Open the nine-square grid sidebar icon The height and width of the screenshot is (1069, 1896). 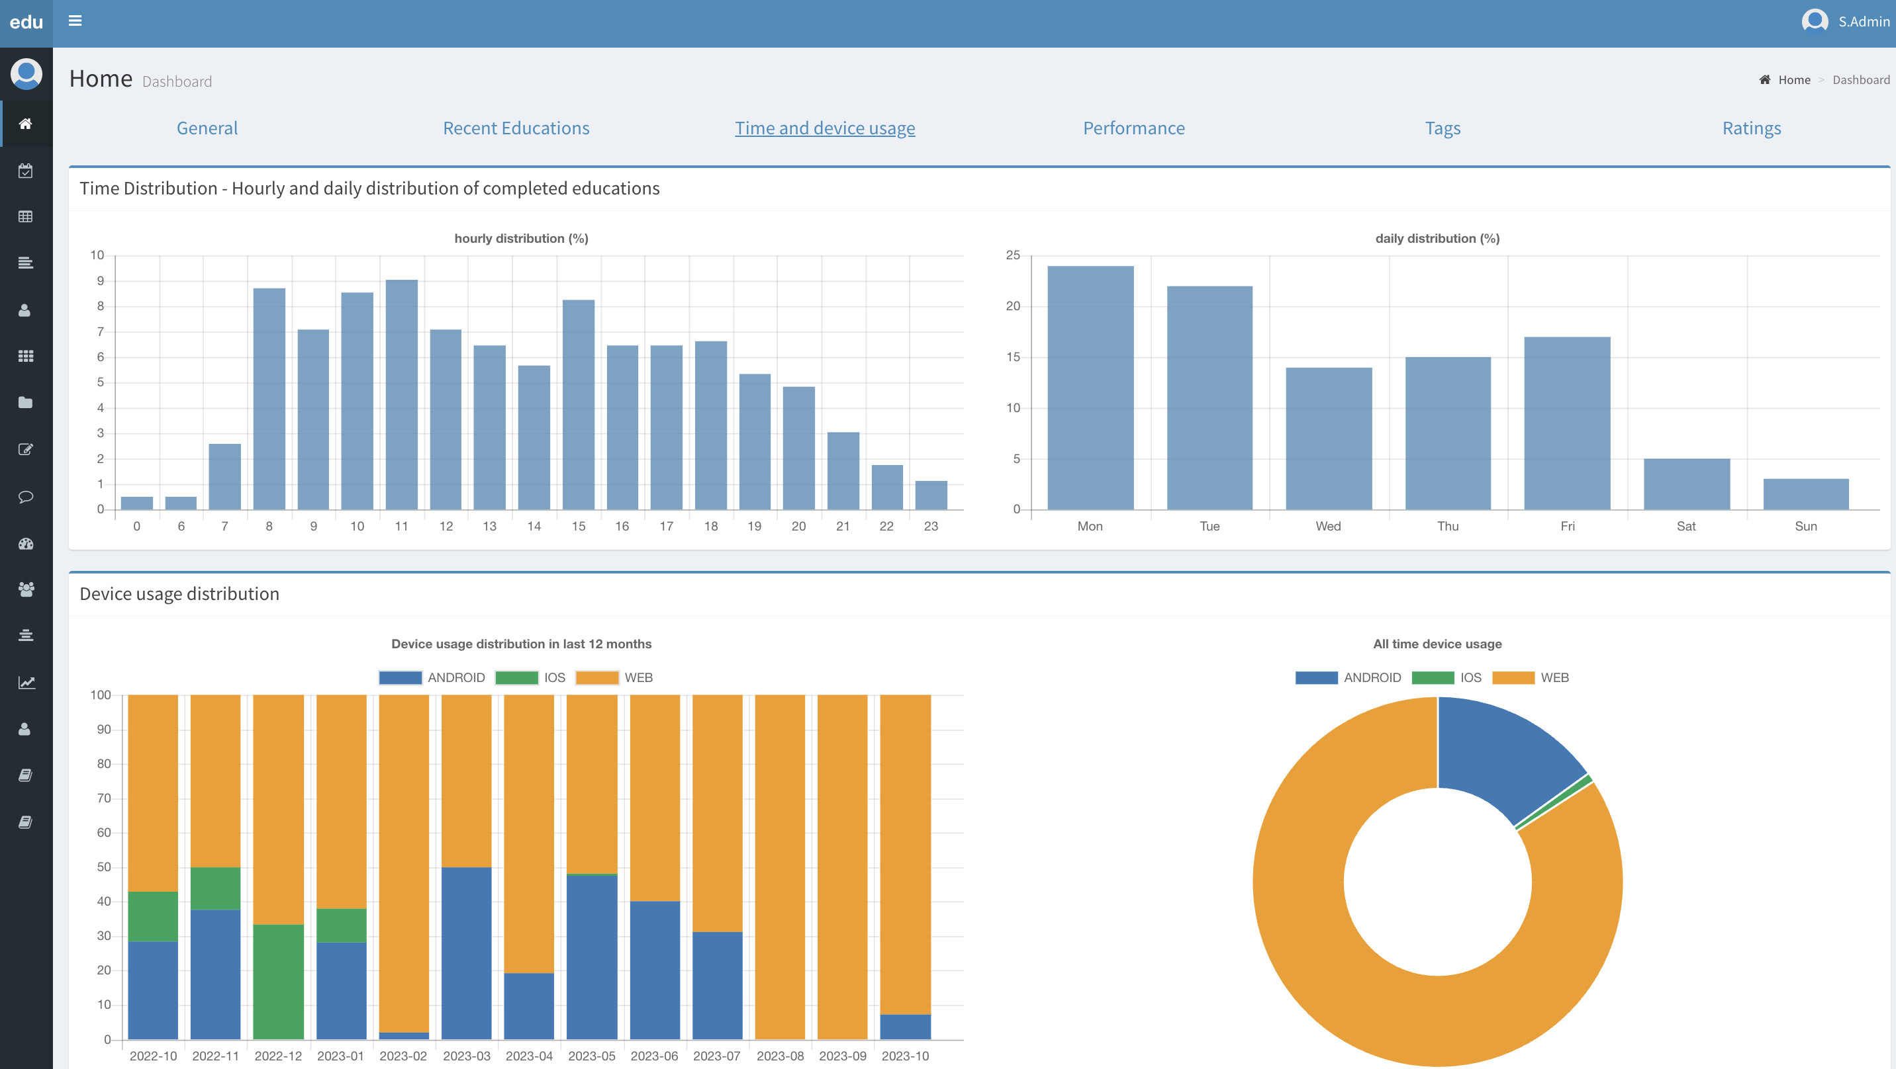[x=26, y=356]
